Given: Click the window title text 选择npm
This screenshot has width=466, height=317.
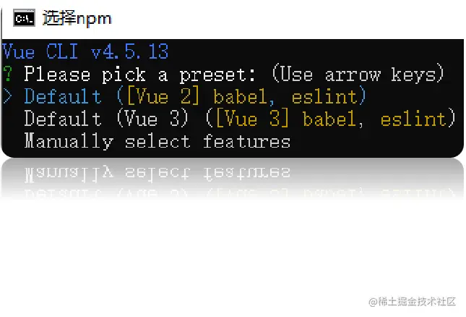Looking at the screenshot, I should click(x=78, y=18).
